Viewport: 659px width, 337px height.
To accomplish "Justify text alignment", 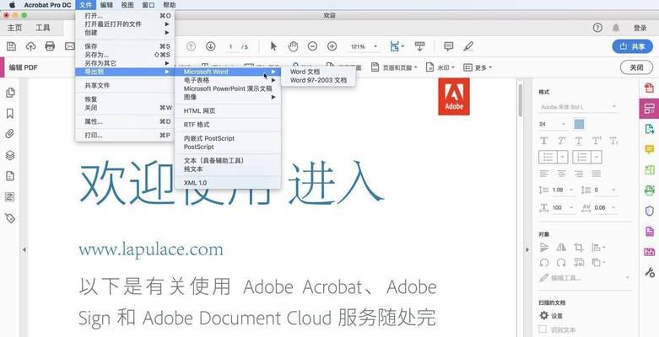I will tap(596, 174).
